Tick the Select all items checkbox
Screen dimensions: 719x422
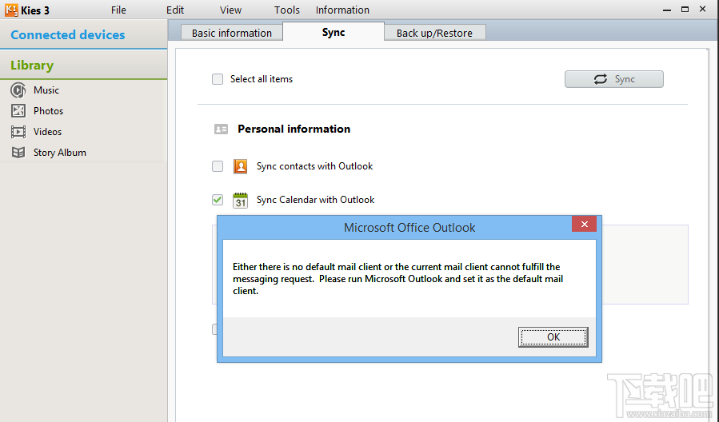pos(218,79)
